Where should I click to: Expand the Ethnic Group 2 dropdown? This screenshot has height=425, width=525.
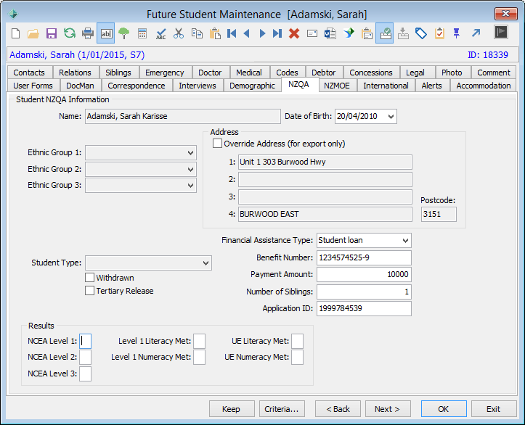(190, 169)
